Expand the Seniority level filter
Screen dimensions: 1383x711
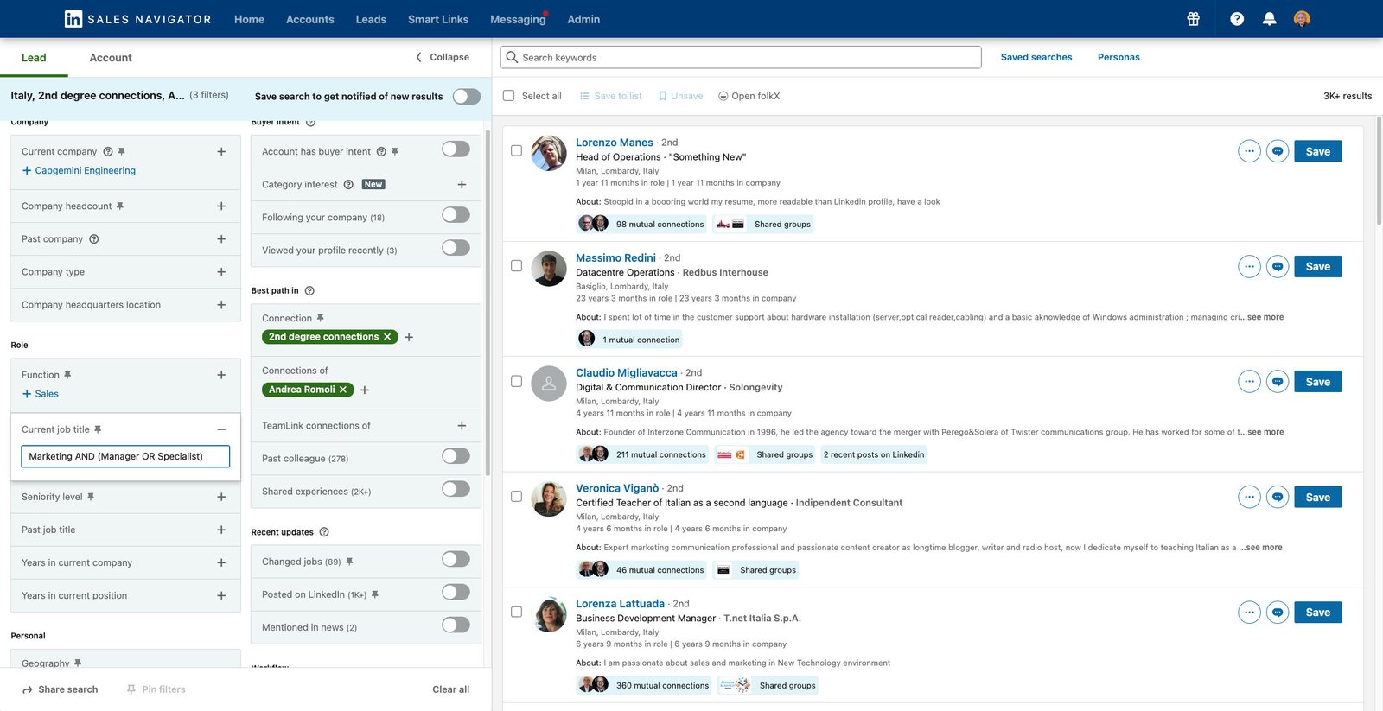[221, 497]
